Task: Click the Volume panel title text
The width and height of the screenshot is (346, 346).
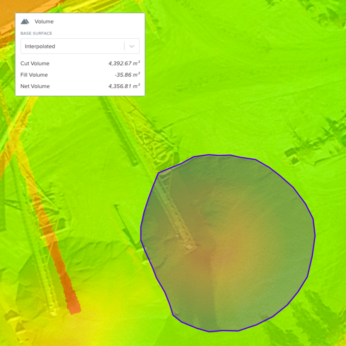Action: pos(44,22)
